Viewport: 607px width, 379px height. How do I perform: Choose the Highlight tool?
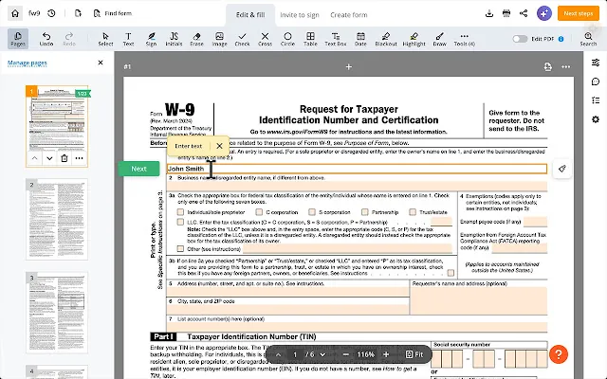tap(414, 39)
